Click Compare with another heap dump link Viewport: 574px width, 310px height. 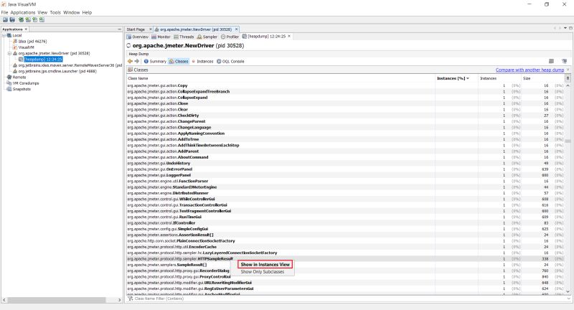click(x=530, y=70)
